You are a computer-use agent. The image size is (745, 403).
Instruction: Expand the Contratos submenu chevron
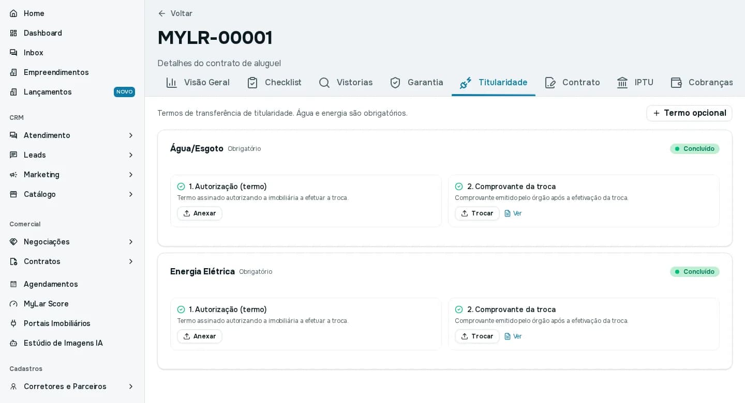(x=131, y=261)
